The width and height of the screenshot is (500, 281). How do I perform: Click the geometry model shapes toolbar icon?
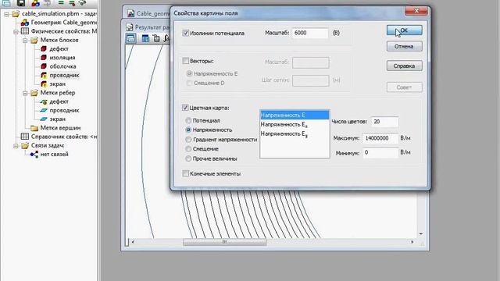point(36,3)
